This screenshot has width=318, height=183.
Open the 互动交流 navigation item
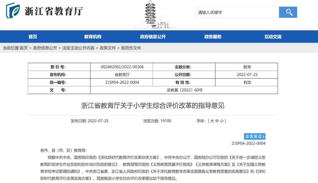pos(273,37)
